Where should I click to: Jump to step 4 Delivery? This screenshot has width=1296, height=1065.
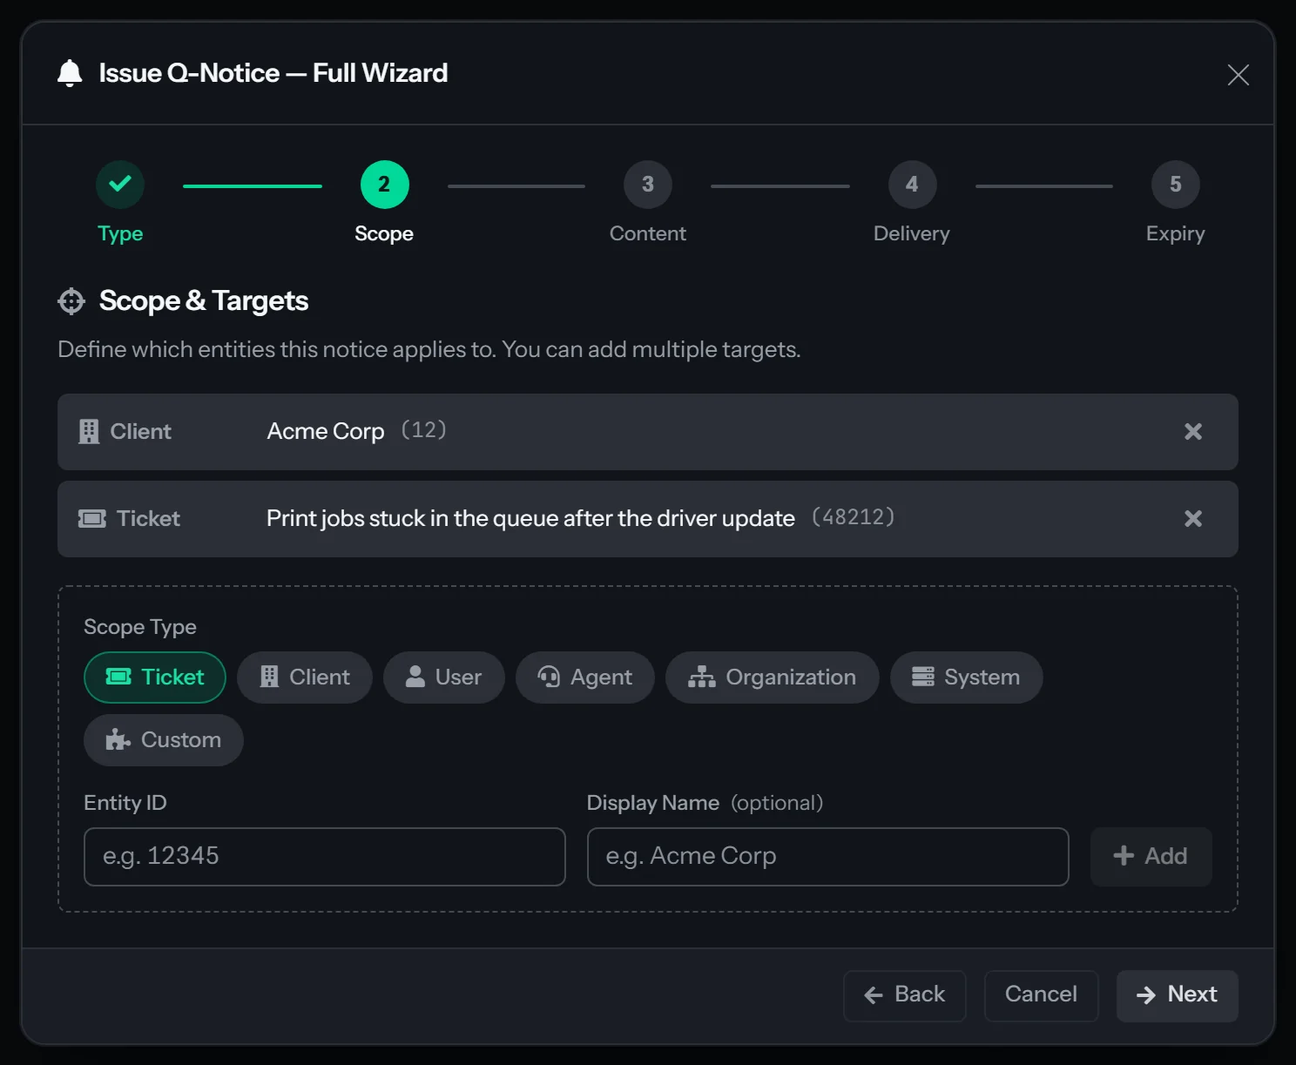912,184
